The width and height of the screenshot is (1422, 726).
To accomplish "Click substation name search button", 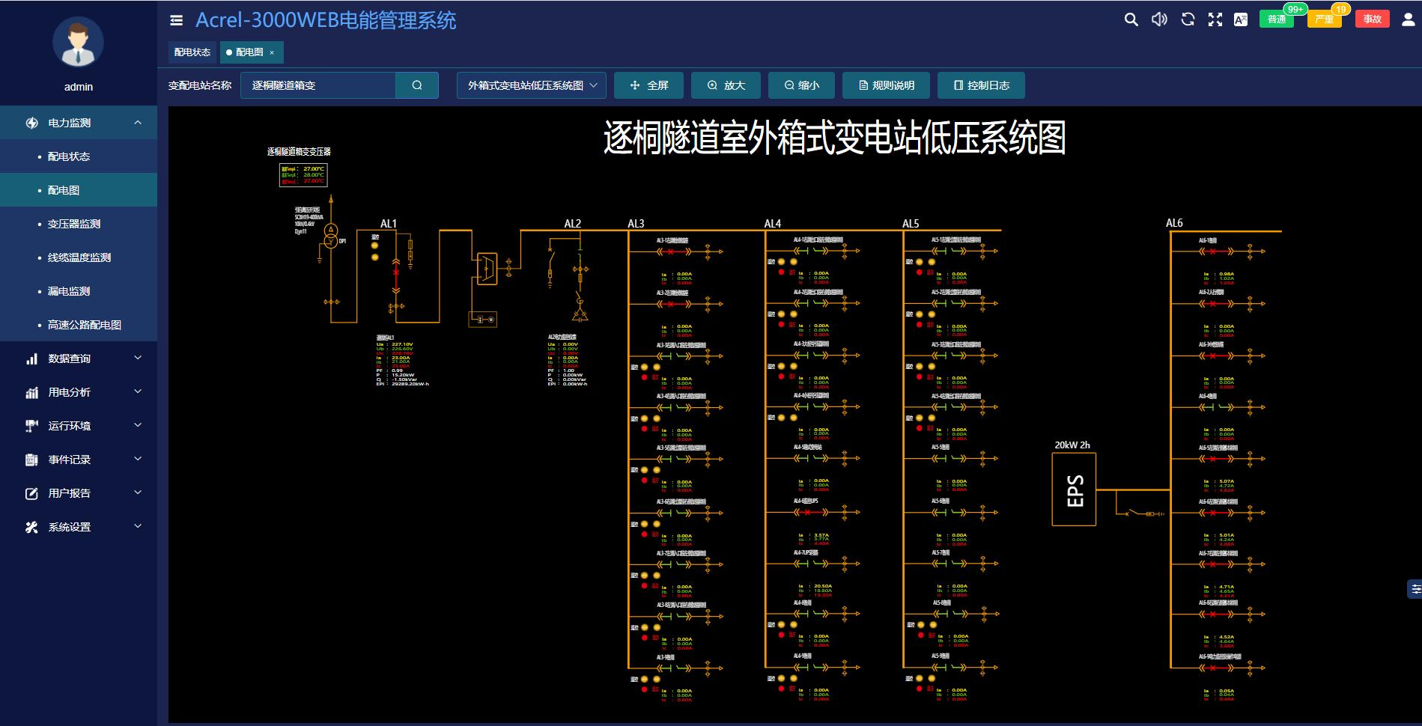I will coord(417,85).
